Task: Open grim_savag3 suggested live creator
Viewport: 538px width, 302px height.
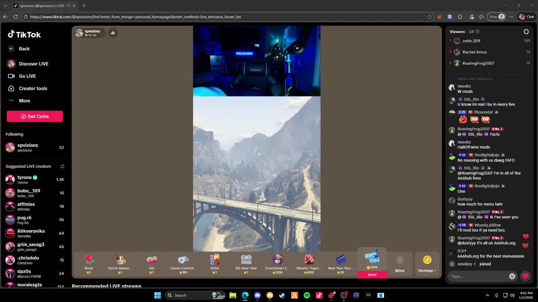Action: click(x=34, y=247)
